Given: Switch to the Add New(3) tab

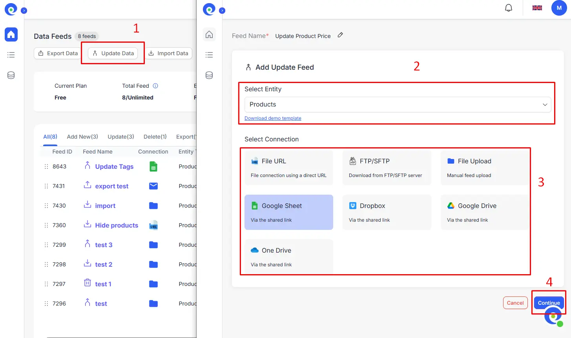Looking at the screenshot, I should pyautogui.click(x=82, y=137).
